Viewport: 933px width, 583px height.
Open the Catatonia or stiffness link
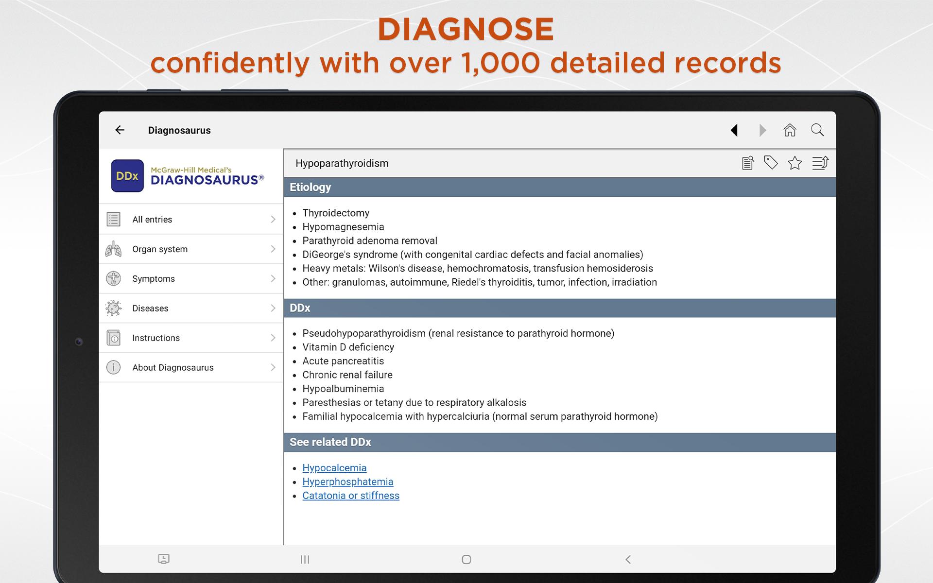(x=350, y=496)
